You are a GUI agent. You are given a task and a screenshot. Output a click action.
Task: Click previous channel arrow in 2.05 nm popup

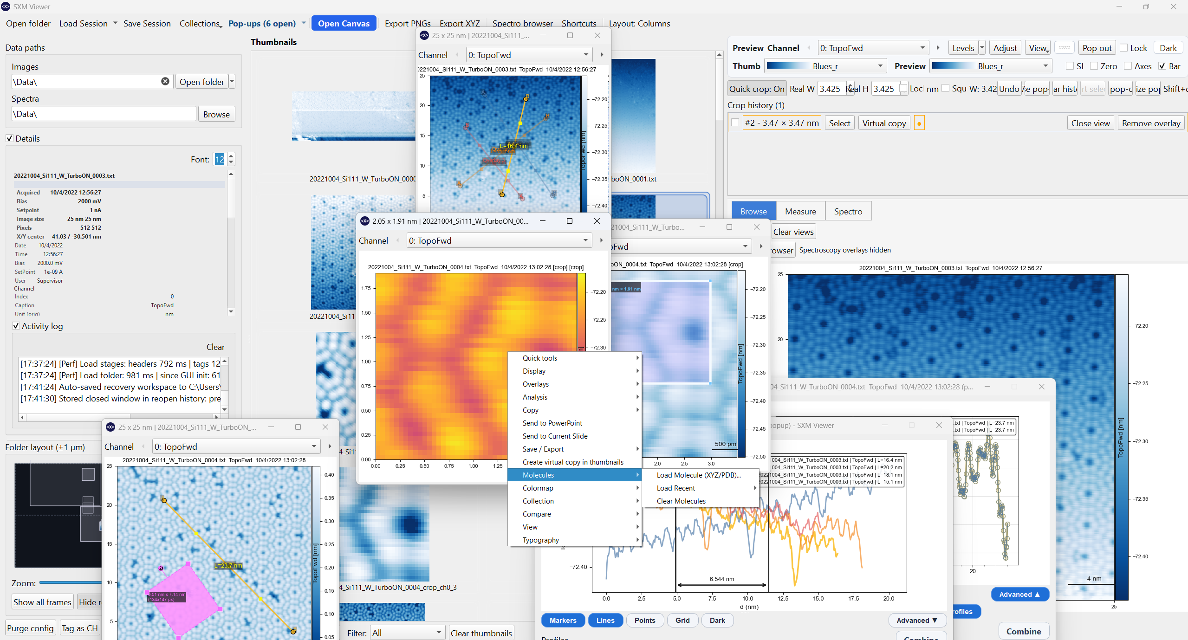tap(398, 240)
